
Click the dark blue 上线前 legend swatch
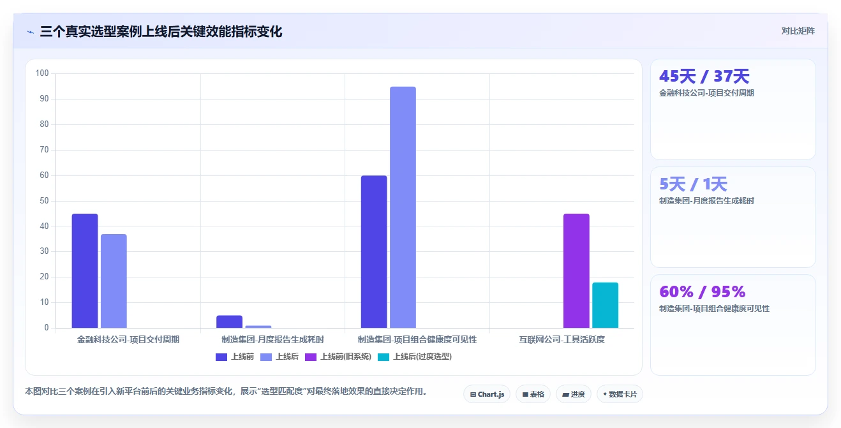click(221, 357)
